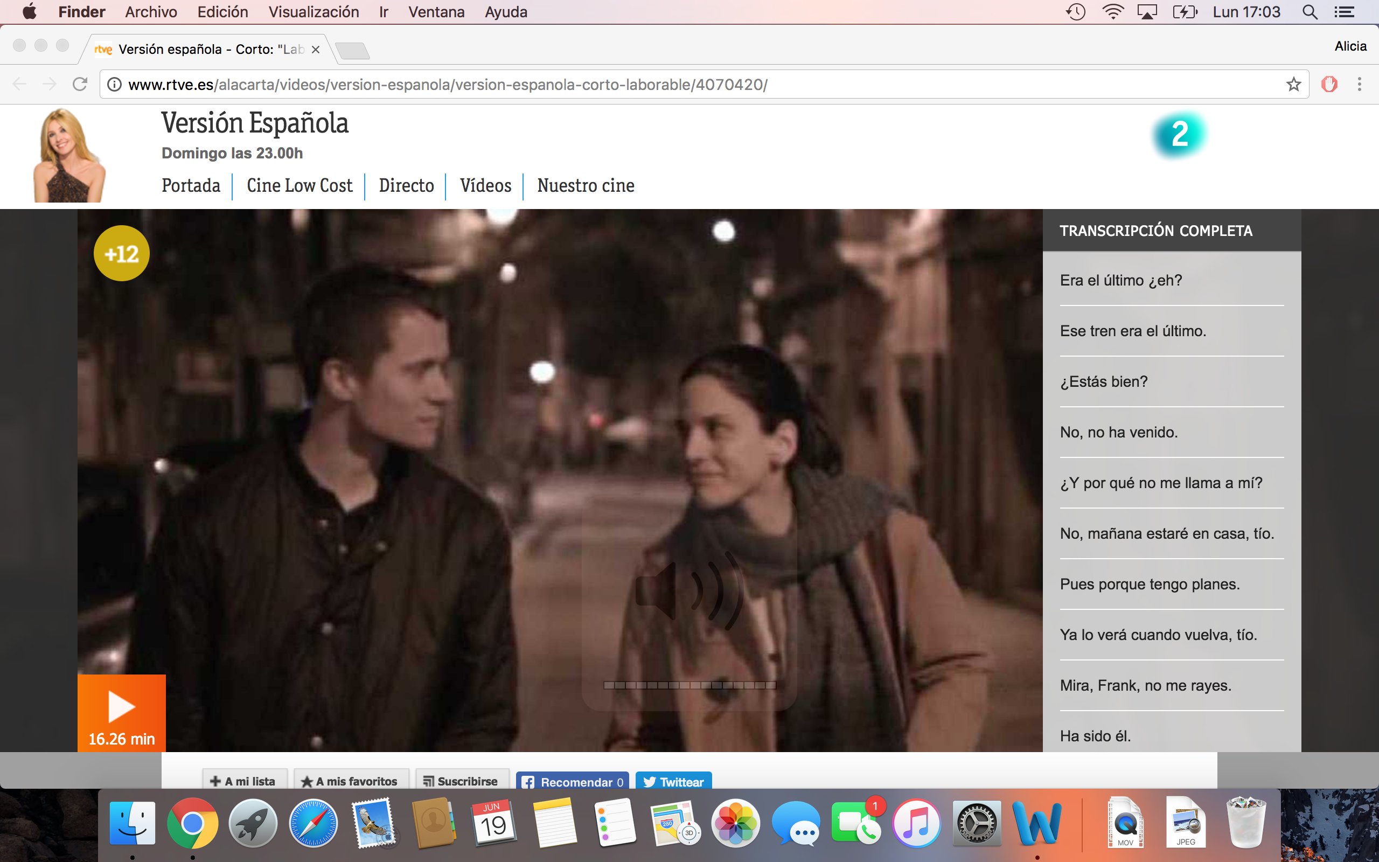This screenshot has width=1379, height=862.
Task: Open the Apple menu
Action: coord(30,12)
